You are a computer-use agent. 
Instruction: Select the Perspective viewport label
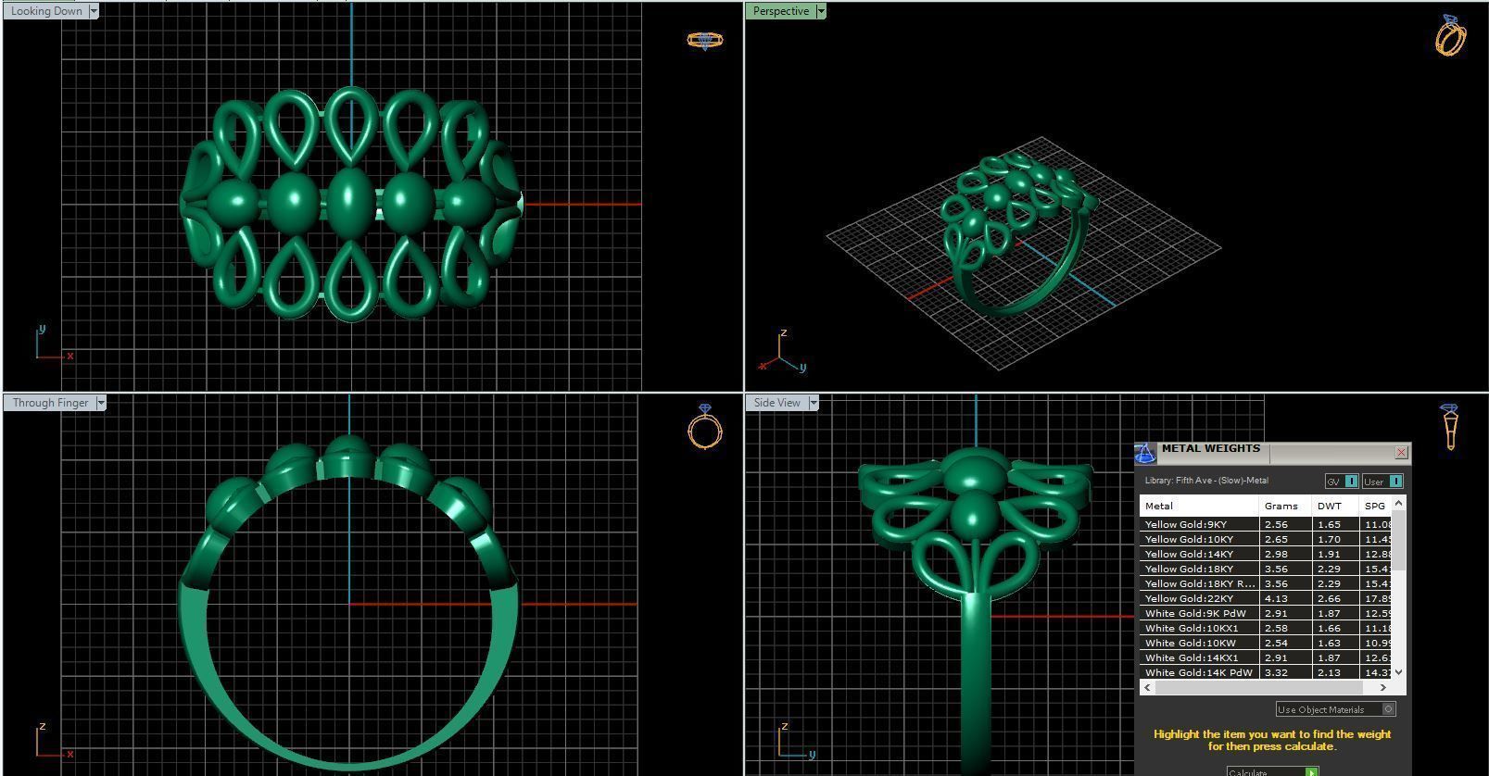click(781, 11)
